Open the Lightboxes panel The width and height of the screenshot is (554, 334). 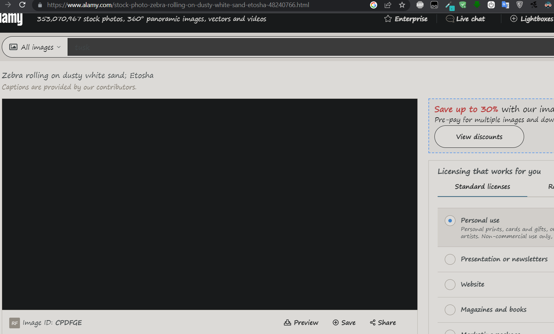(531, 19)
